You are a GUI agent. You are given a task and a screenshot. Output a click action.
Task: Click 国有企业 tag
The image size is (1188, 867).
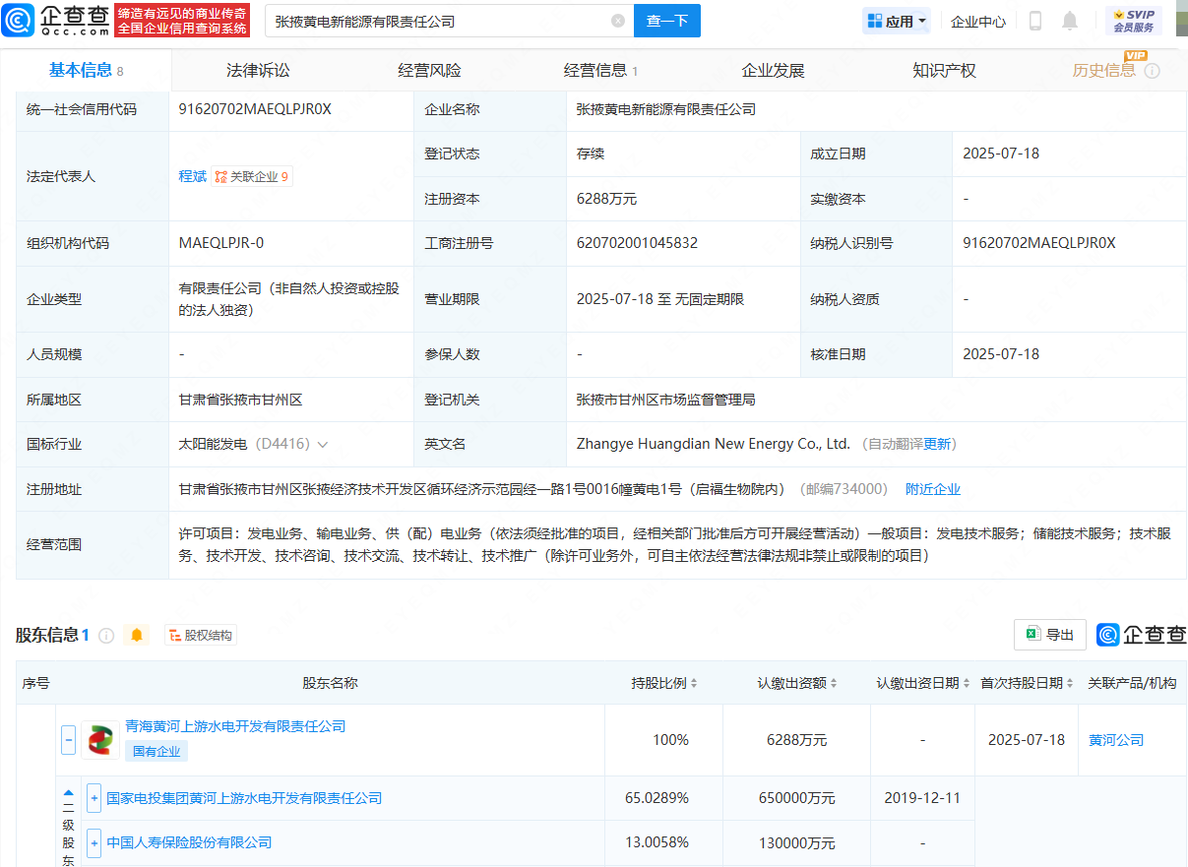pos(156,751)
